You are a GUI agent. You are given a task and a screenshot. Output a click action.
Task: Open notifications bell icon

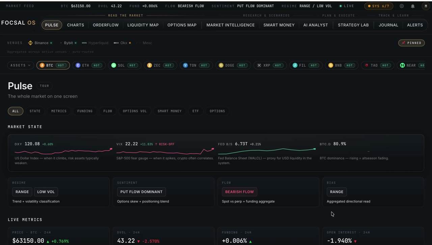(x=413, y=6)
